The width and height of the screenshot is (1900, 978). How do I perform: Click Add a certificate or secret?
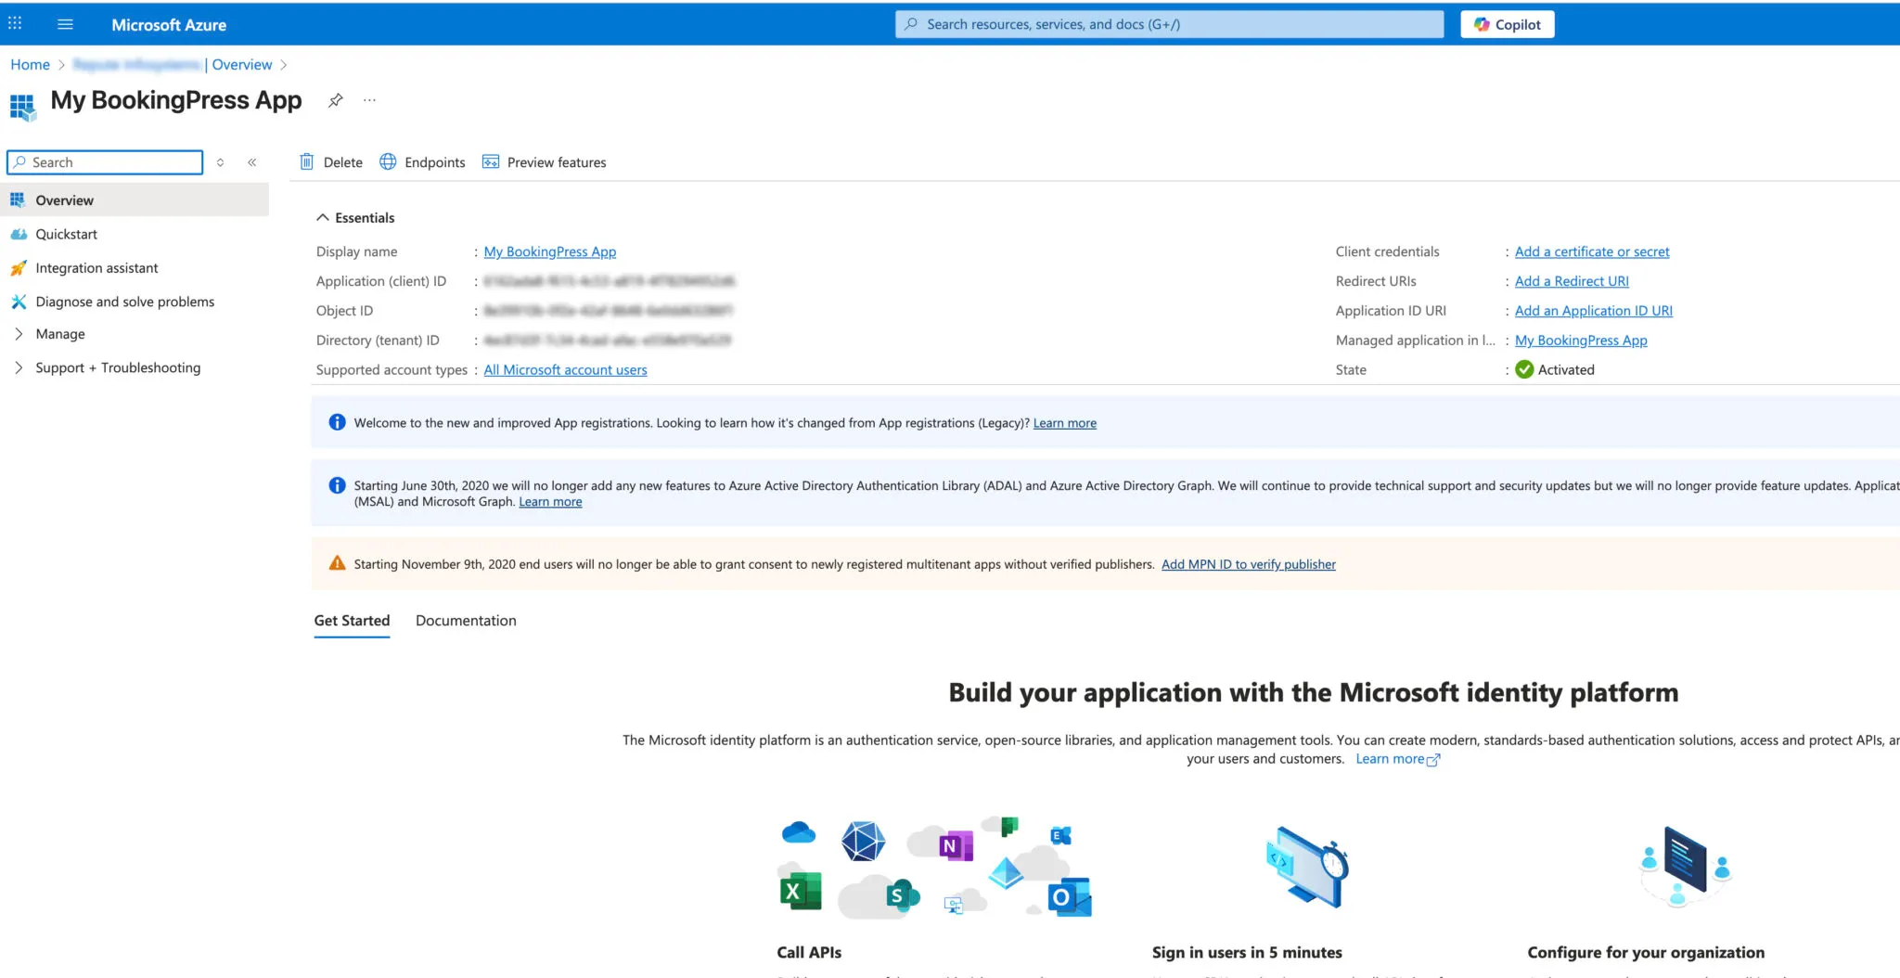point(1592,251)
